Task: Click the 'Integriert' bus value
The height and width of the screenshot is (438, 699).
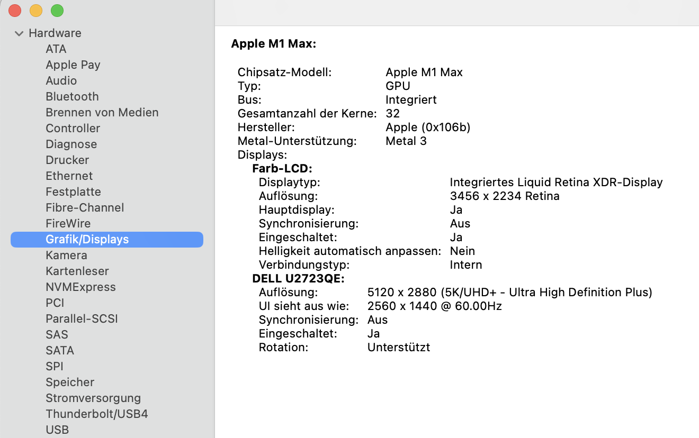Action: point(411,99)
